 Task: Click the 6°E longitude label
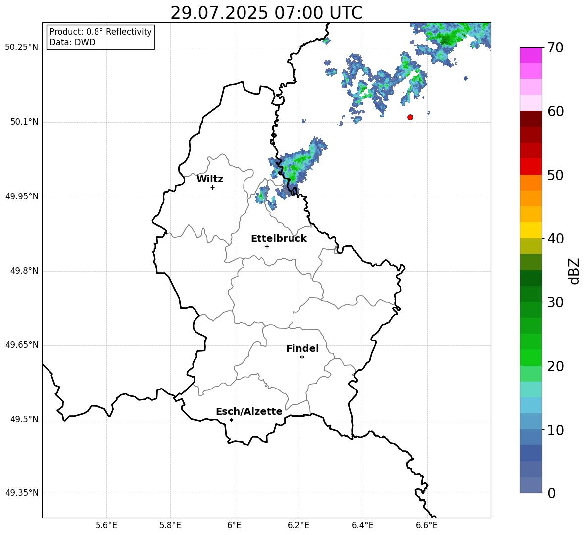pos(234,525)
